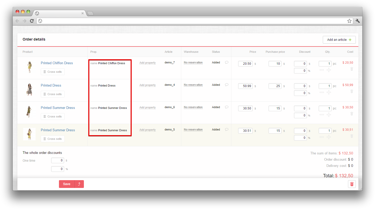375x209 pixels.
Task: Close the current browser tab
Action: coord(83,13)
